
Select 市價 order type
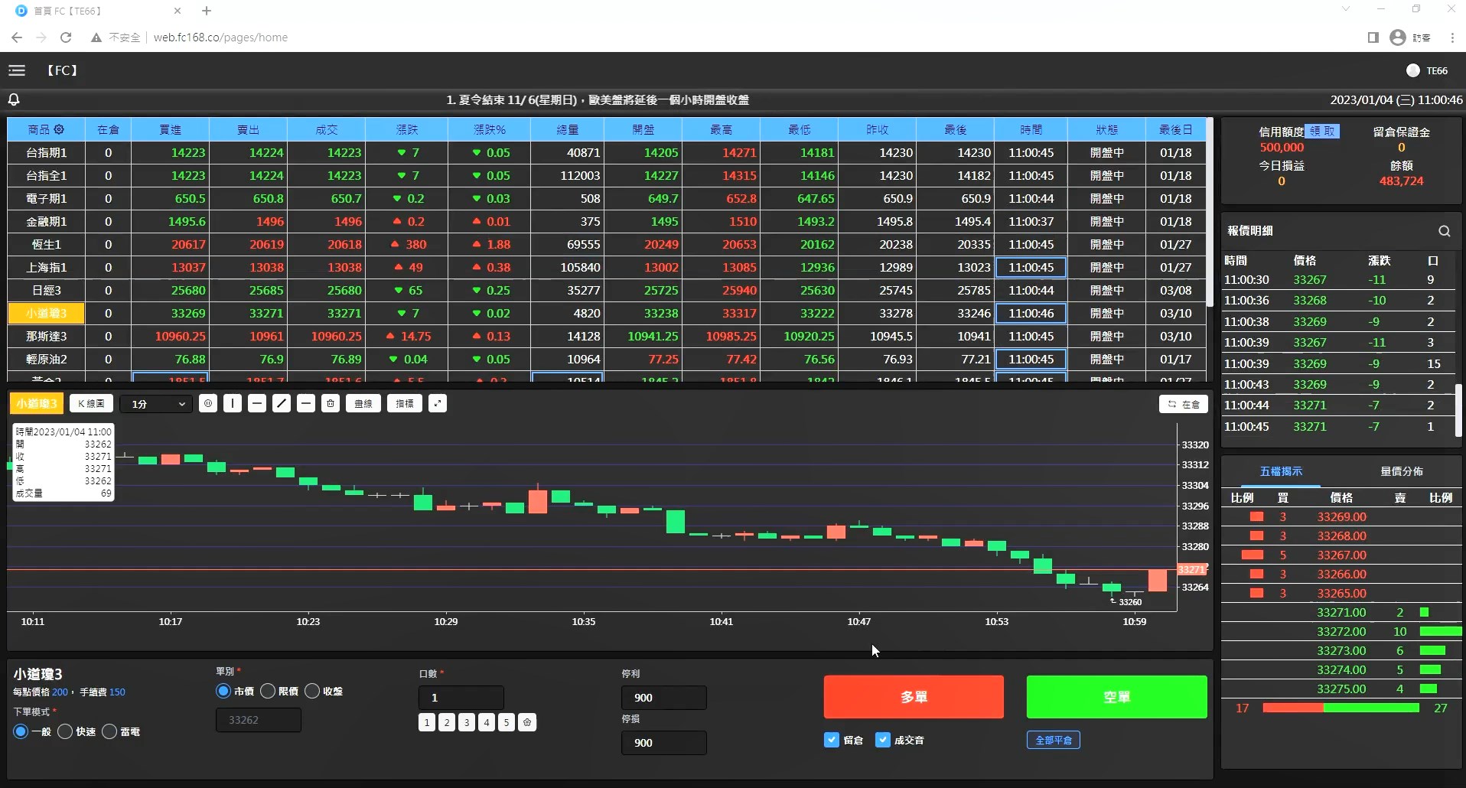pos(223,691)
